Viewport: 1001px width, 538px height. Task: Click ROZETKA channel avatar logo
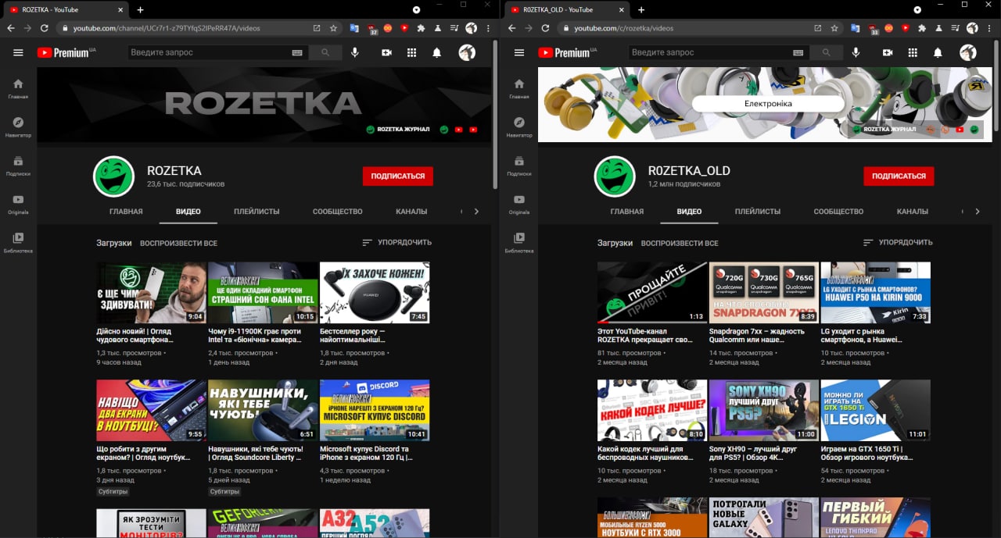[x=114, y=176]
